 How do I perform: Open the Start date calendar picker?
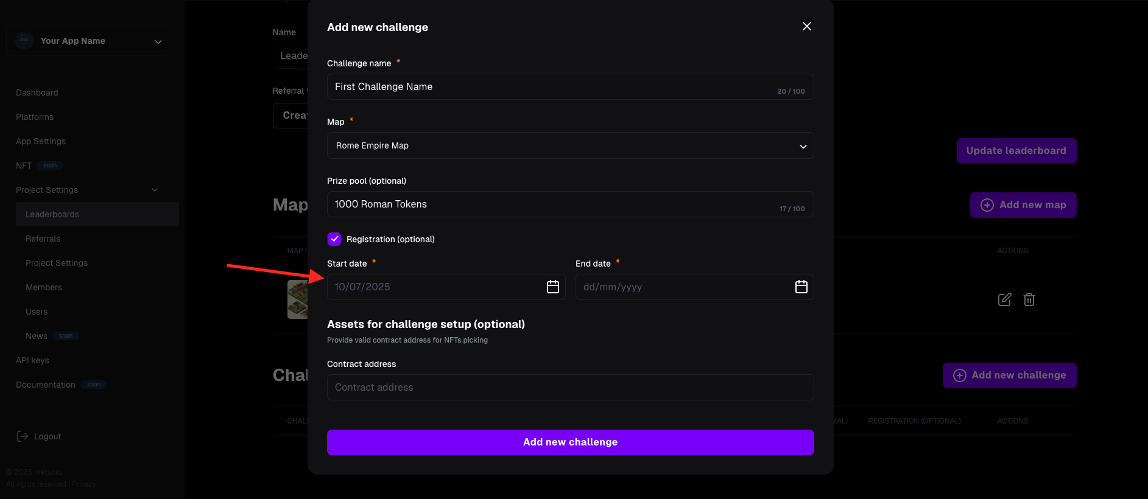[x=552, y=287]
